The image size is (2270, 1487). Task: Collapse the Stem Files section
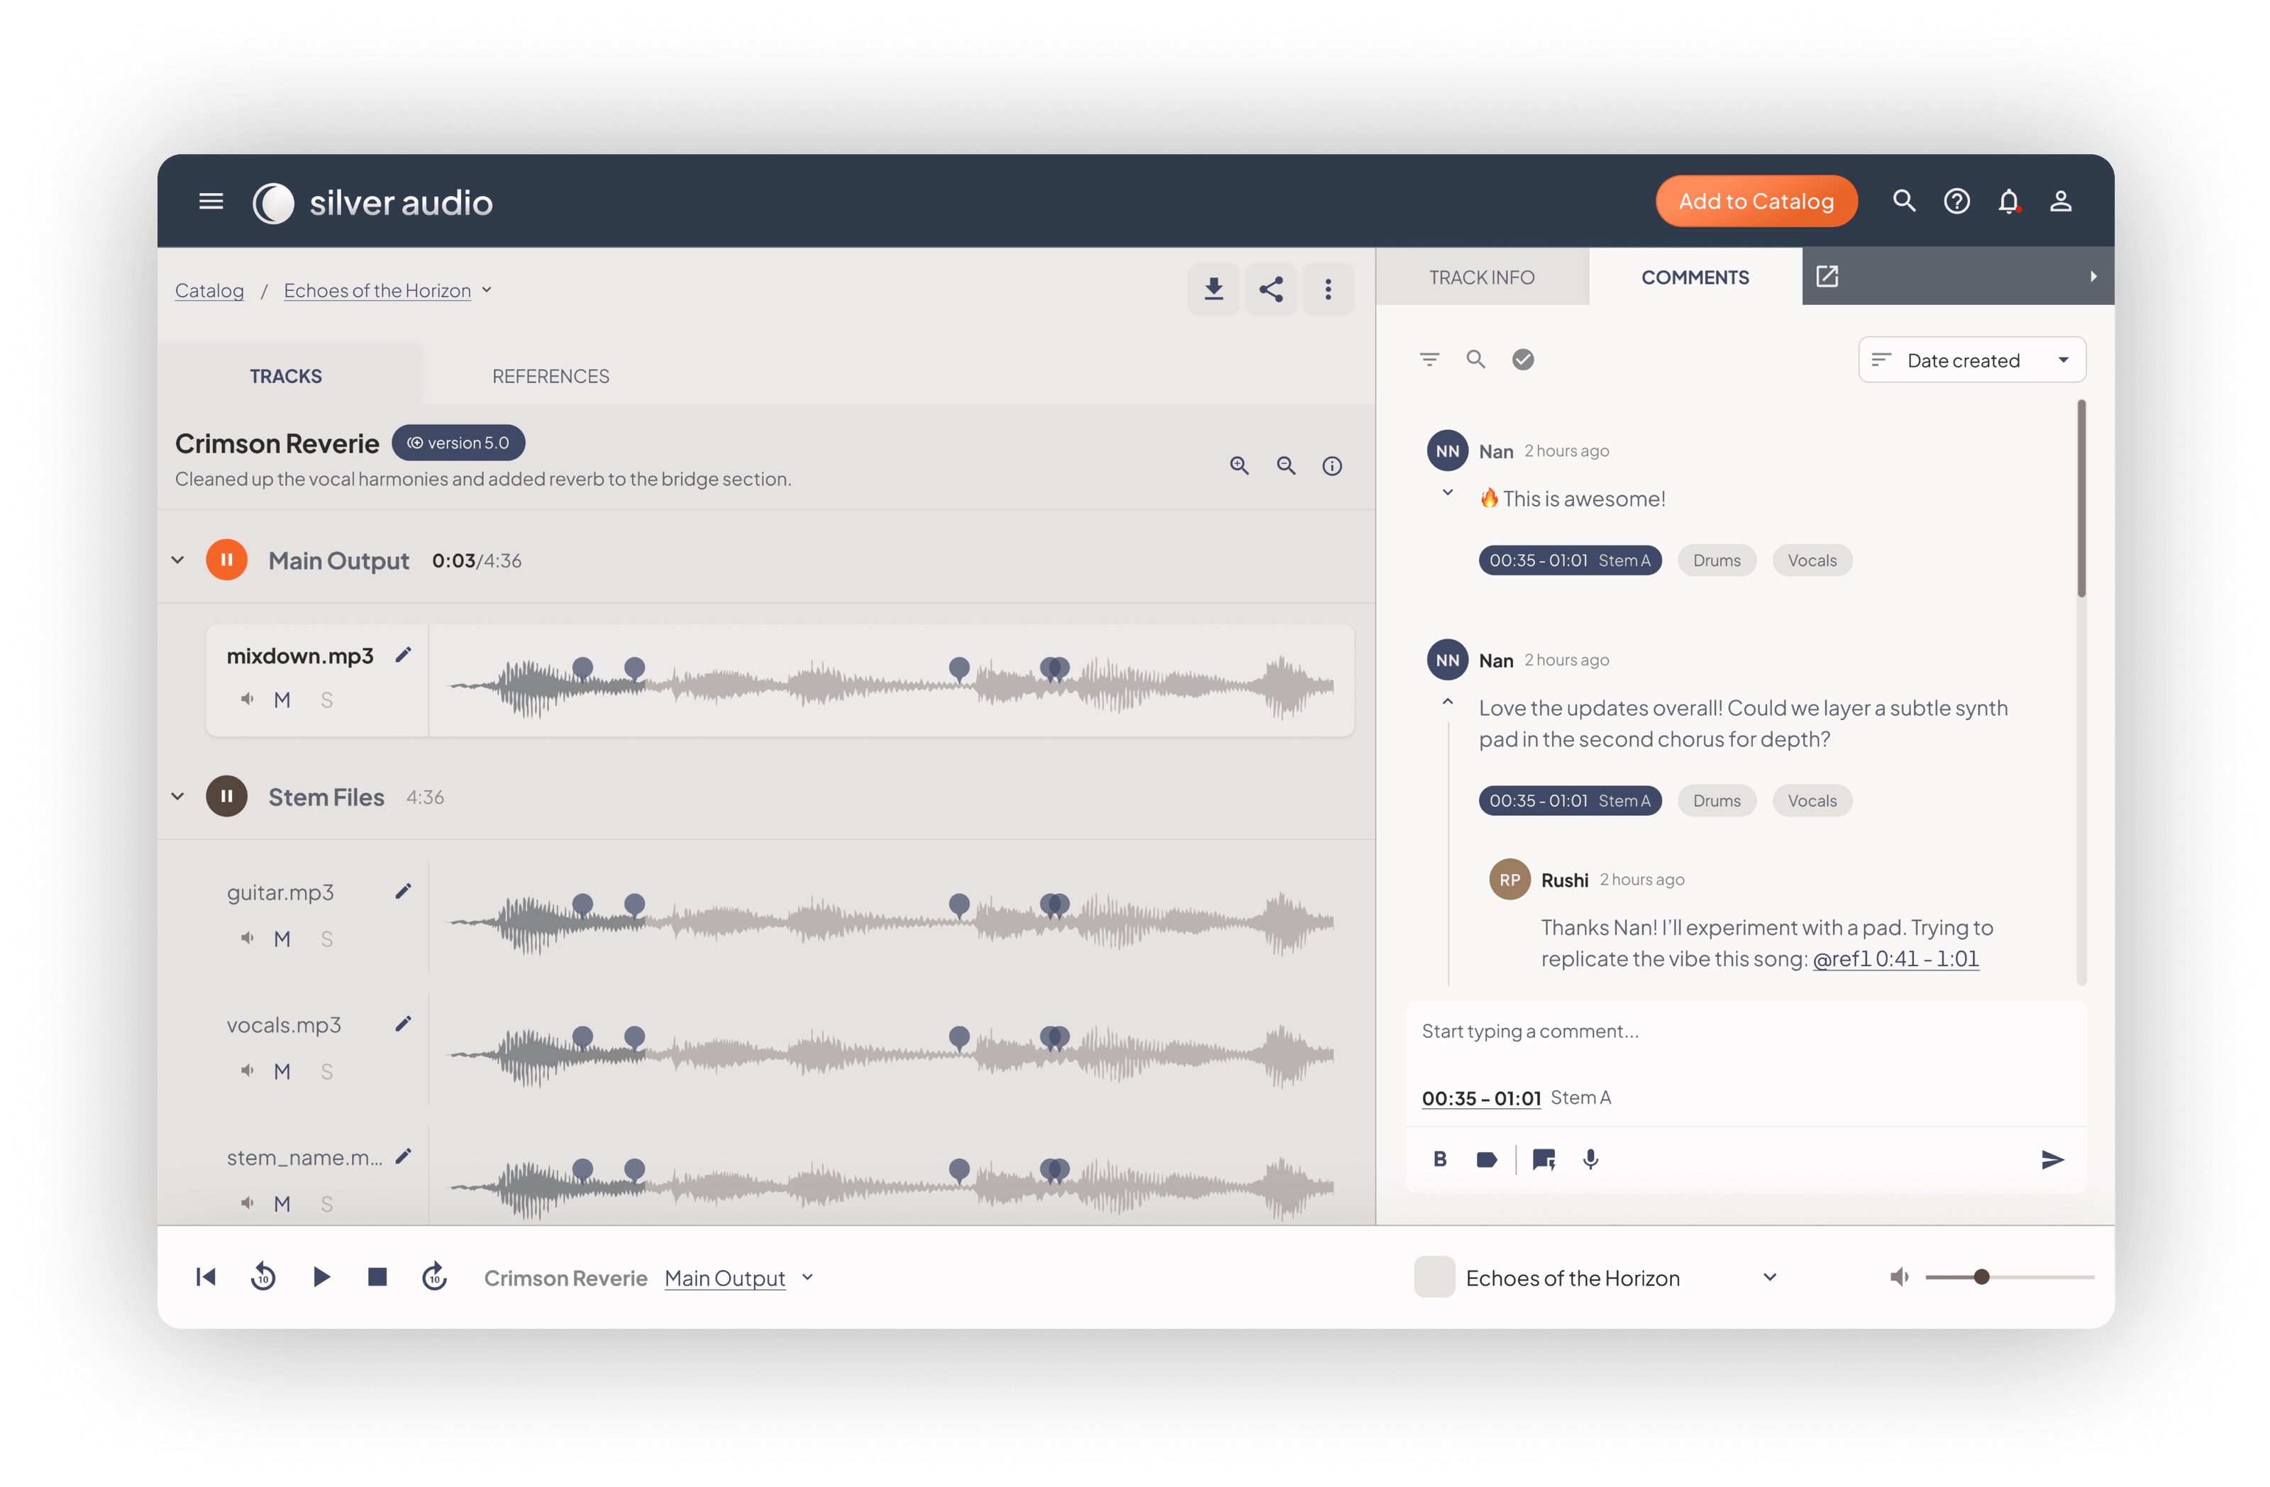pyautogui.click(x=177, y=797)
